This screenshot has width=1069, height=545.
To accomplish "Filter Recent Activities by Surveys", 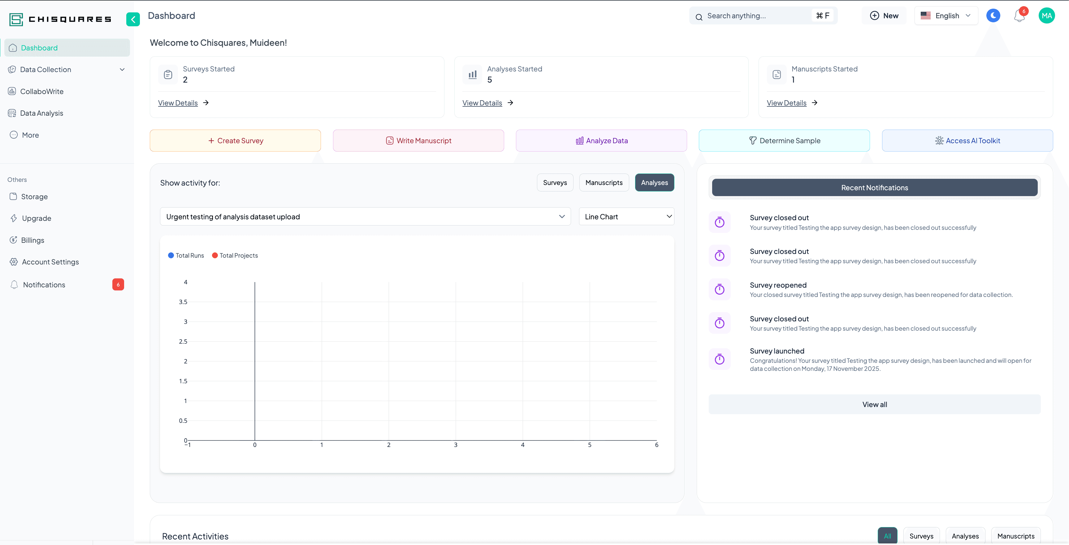I will tap(921, 536).
